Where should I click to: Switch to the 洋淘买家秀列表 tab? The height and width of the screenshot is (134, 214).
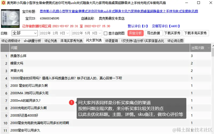coord(71,41)
